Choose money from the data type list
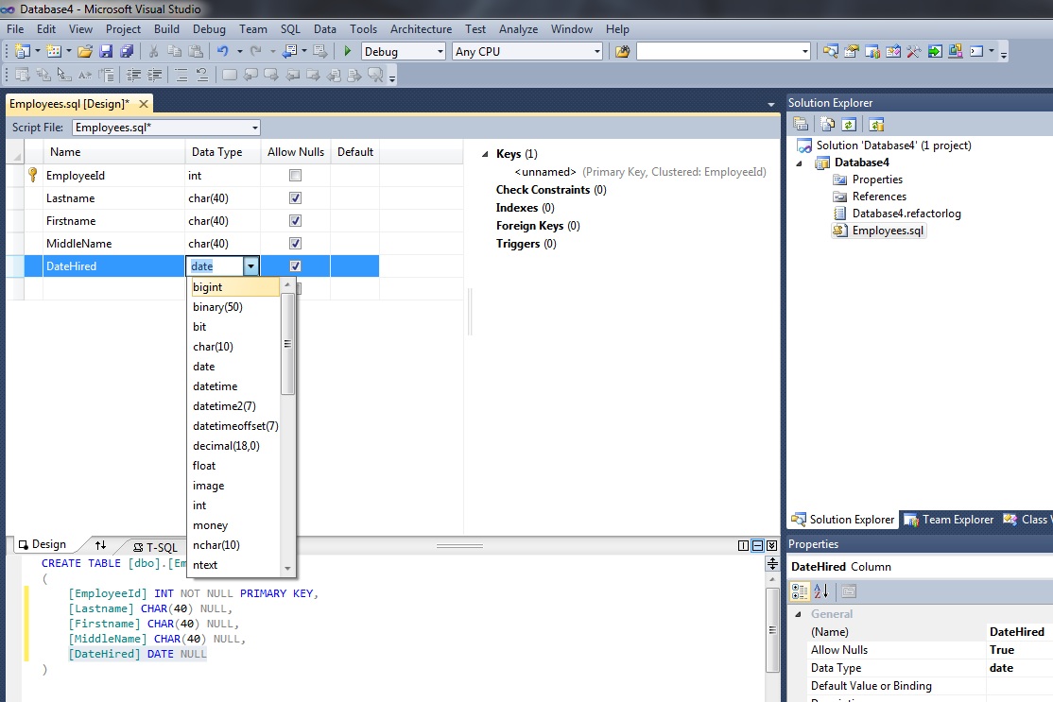Screen dimensions: 1053x702 (210, 525)
